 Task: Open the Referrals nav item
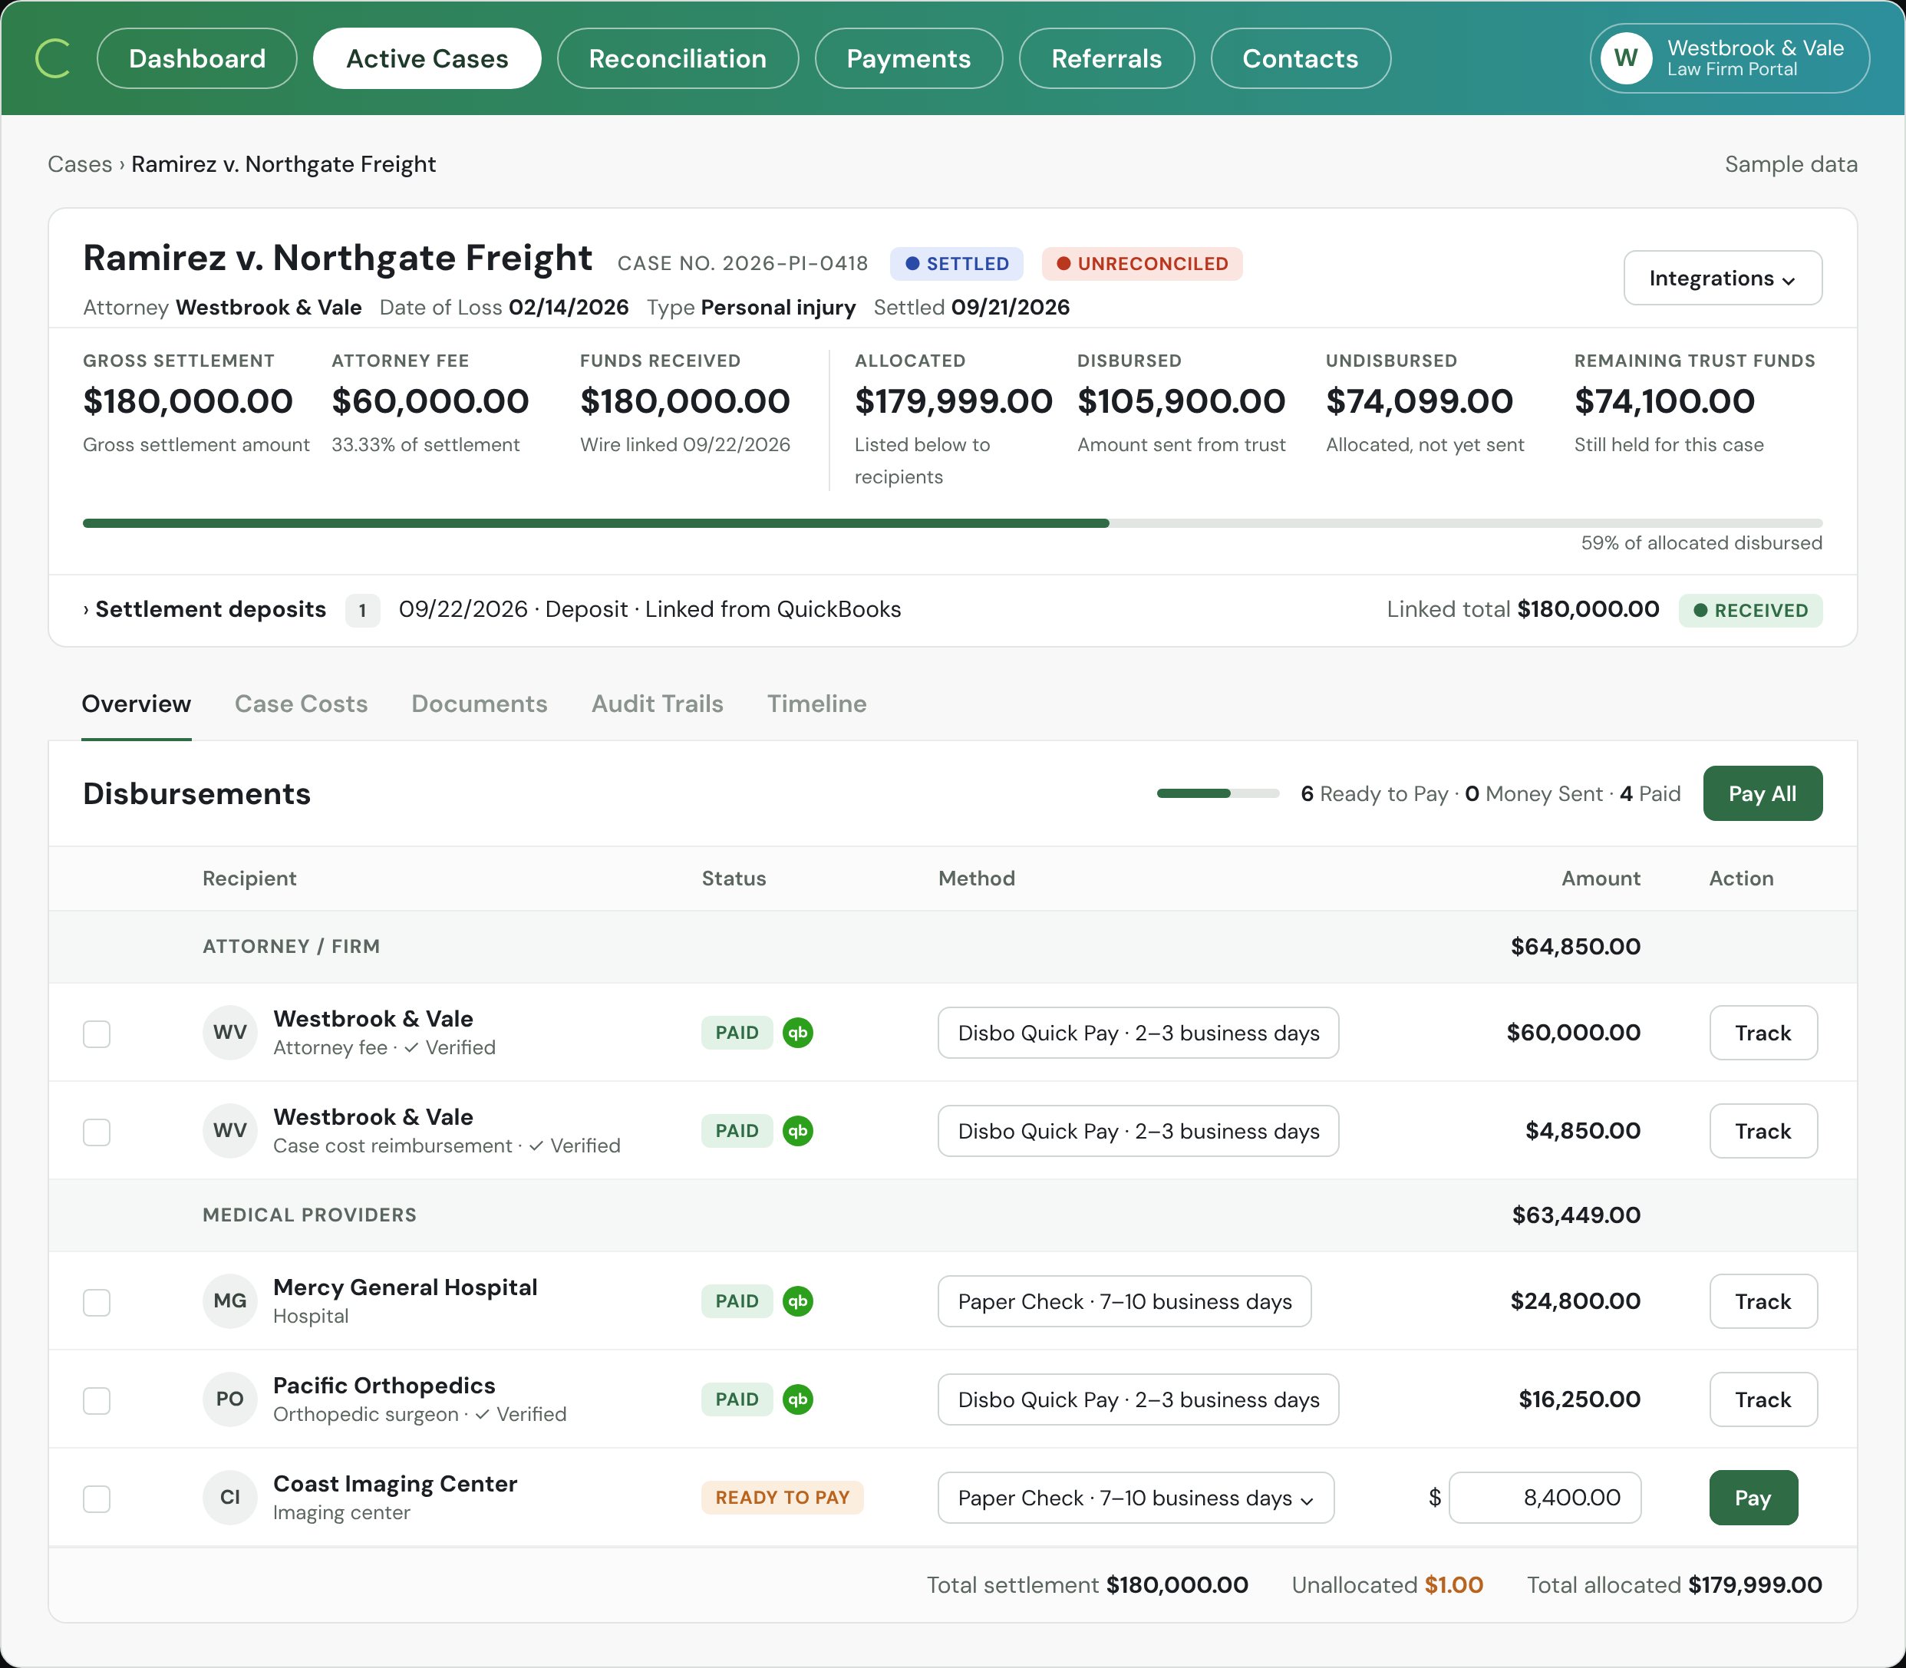point(1106,58)
